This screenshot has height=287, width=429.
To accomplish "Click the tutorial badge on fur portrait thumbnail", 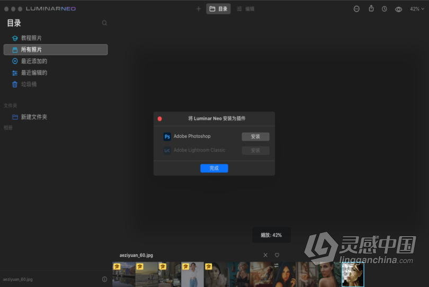I will pyautogui.click(x=209, y=266).
